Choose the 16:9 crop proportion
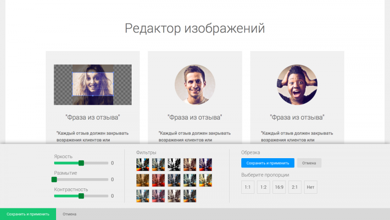This screenshot has width=390, height=220. click(279, 187)
